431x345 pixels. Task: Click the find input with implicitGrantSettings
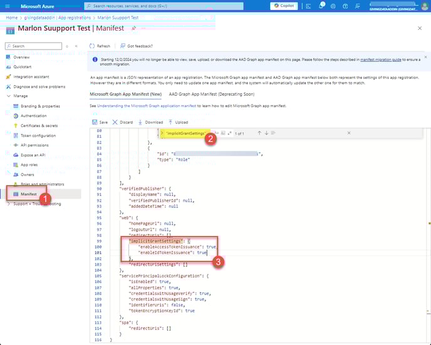pyautogui.click(x=187, y=133)
